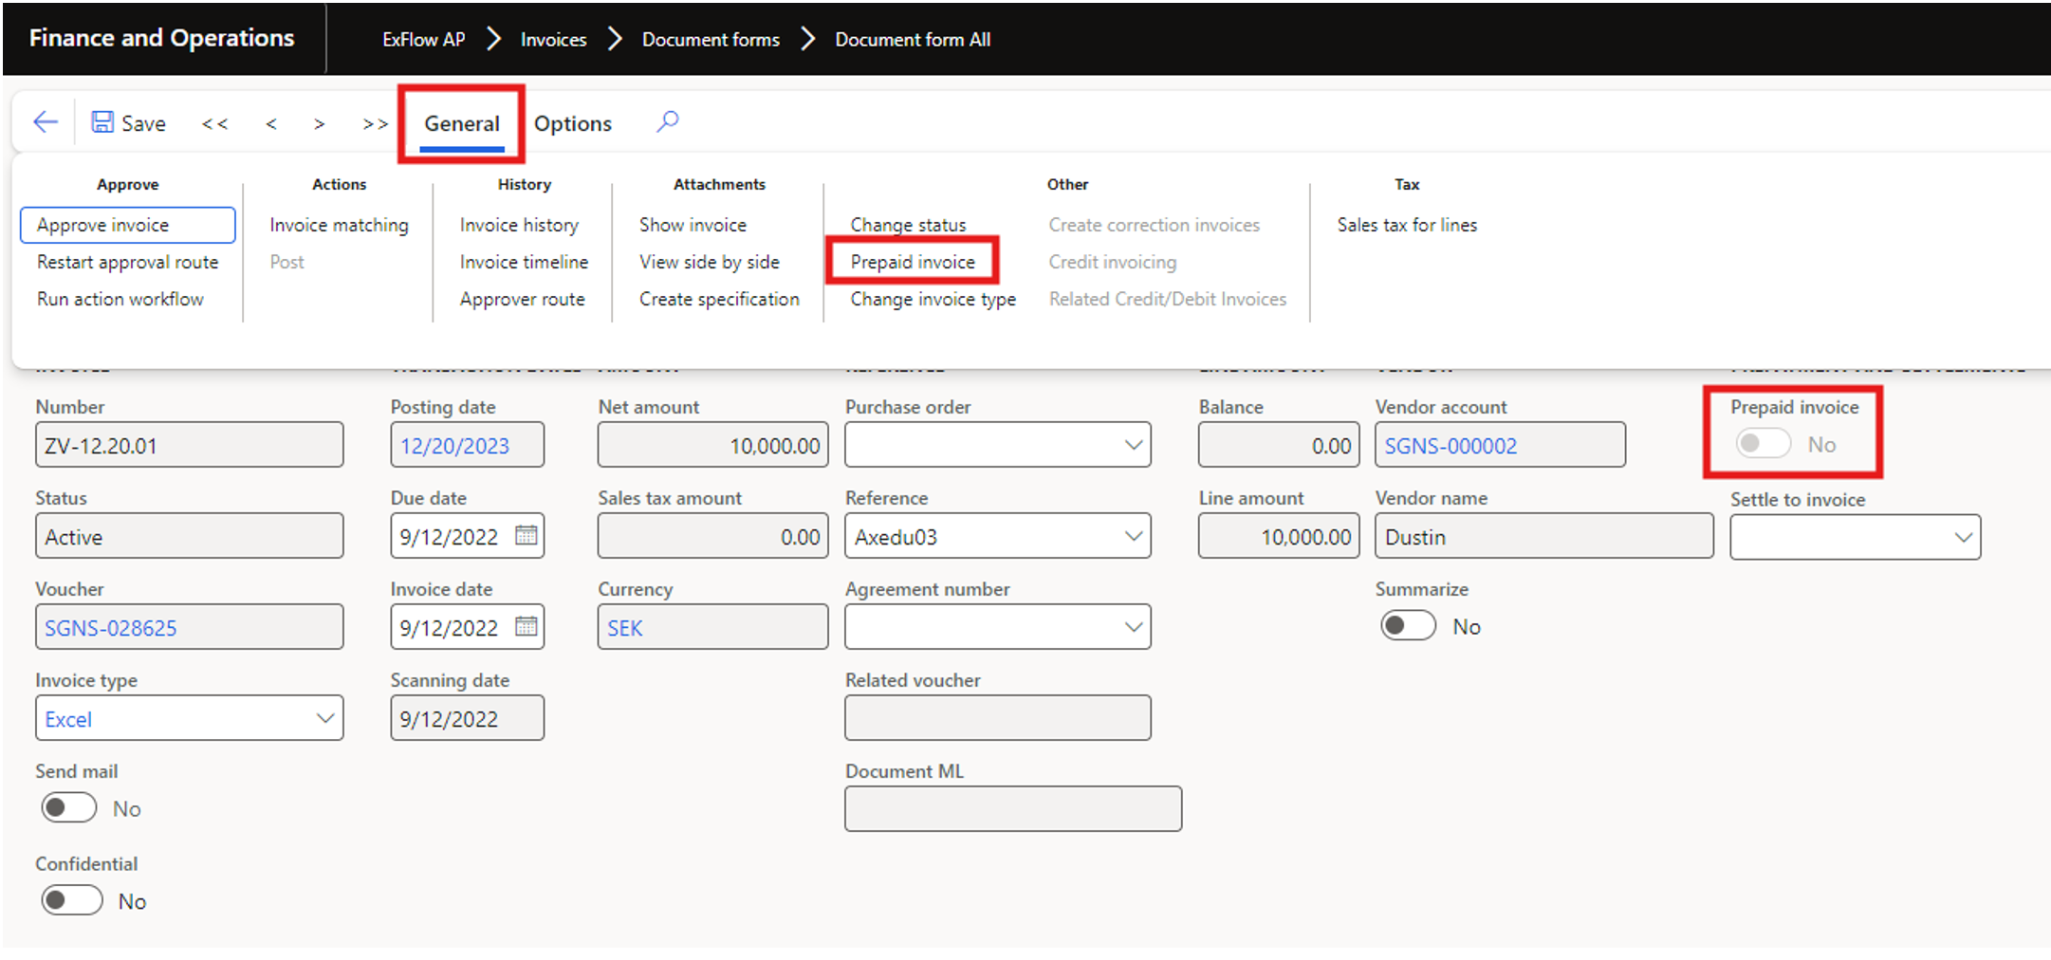The height and width of the screenshot is (960, 2051).
Task: Click Invoices breadcrumb
Action: click(553, 39)
